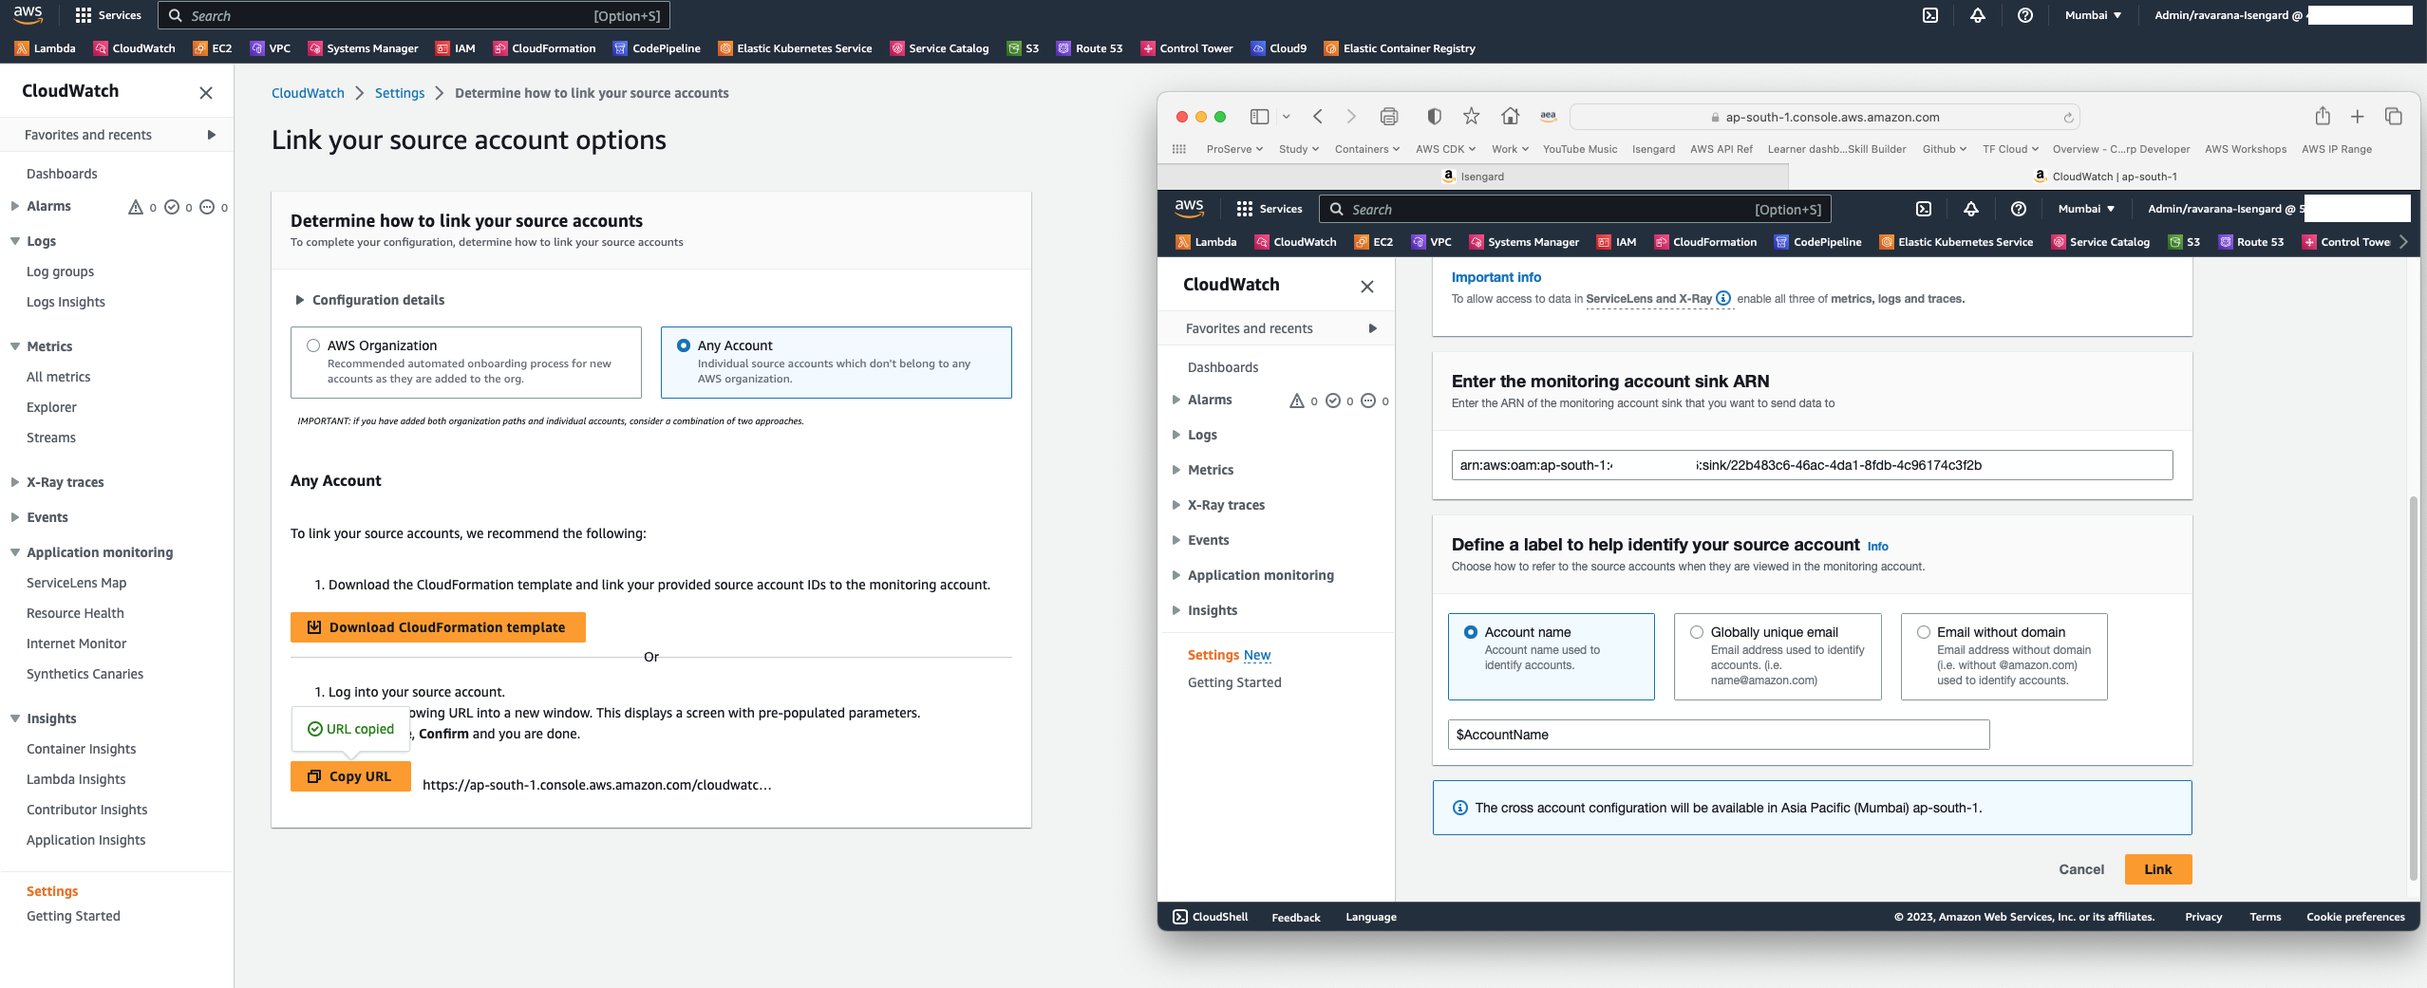The width and height of the screenshot is (2427, 988).
Task: Click Safari home icon
Action: tap(1510, 117)
